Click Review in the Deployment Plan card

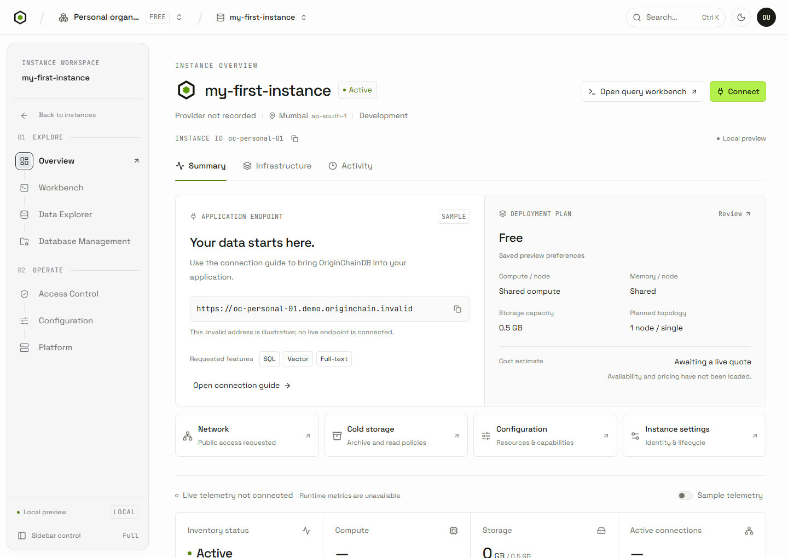coord(734,214)
